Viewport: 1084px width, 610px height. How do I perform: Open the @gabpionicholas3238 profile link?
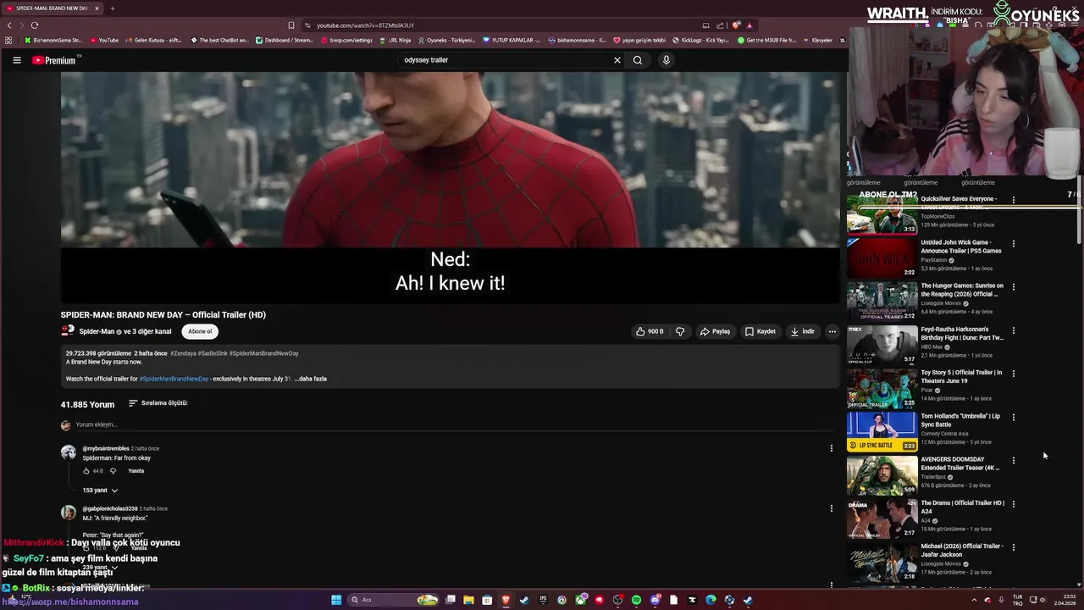click(110, 508)
